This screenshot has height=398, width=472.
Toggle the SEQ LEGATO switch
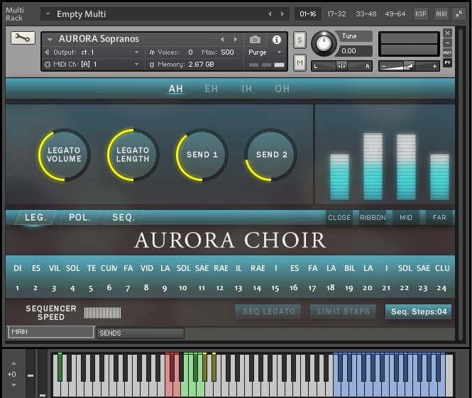(x=268, y=311)
